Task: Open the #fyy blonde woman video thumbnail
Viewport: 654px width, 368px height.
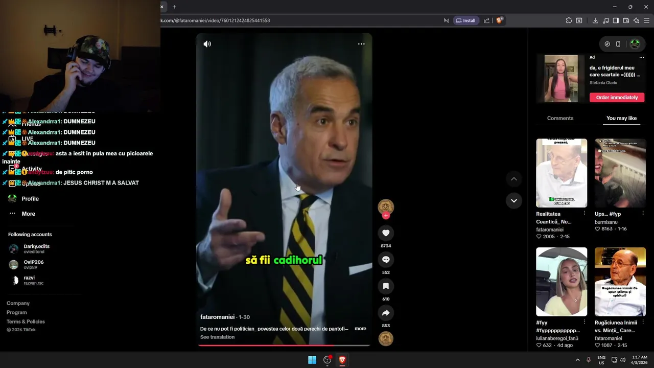Action: pyautogui.click(x=562, y=282)
